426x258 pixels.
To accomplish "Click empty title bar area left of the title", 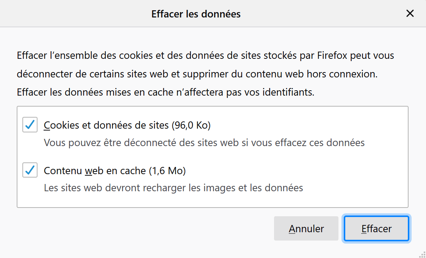I will coord(76,14).
